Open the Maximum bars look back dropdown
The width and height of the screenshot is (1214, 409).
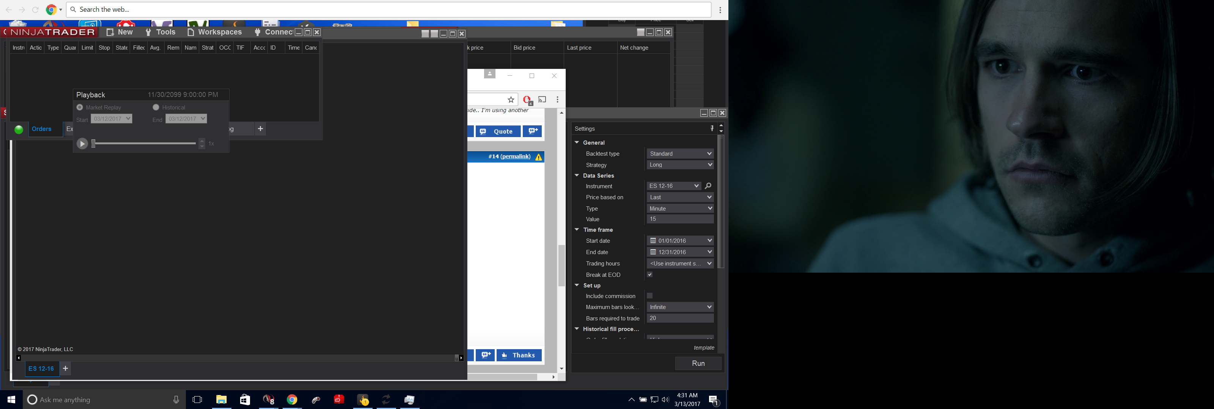[x=680, y=307]
